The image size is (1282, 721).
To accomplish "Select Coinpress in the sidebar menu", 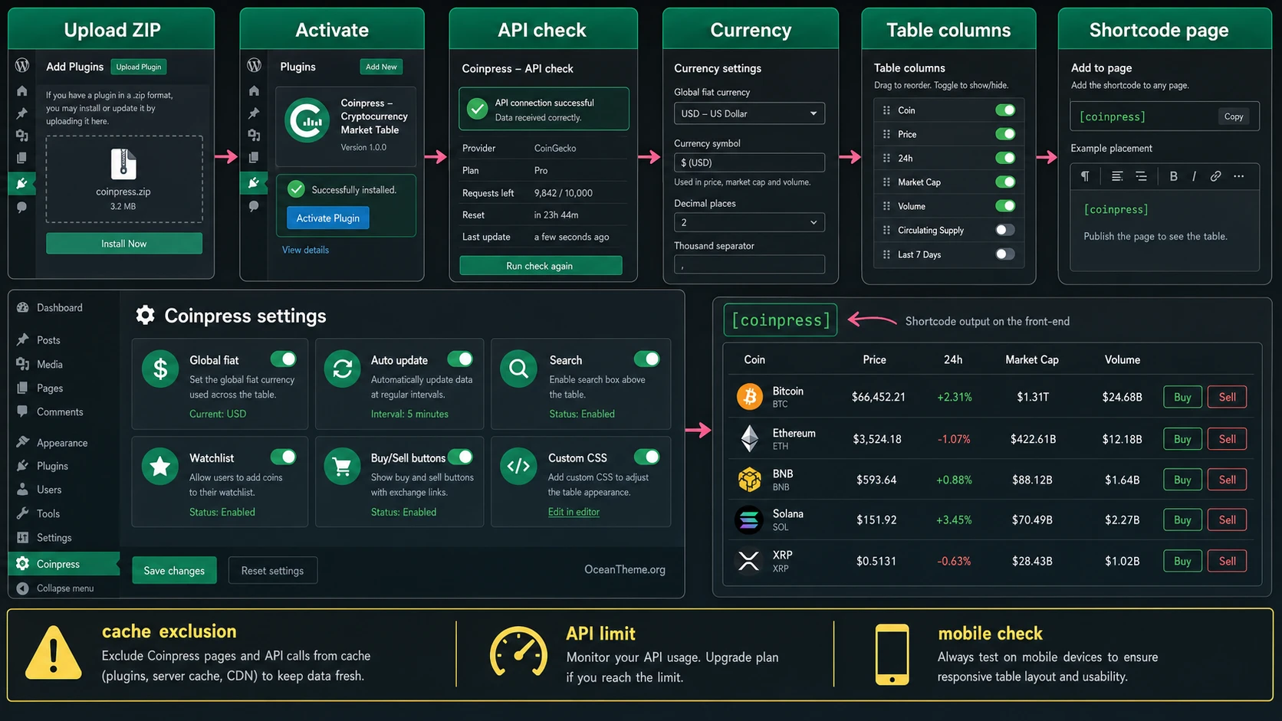I will tap(64, 563).
